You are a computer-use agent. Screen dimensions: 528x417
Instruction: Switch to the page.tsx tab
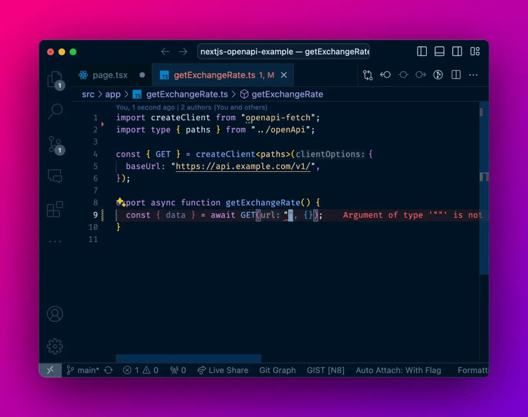point(110,75)
